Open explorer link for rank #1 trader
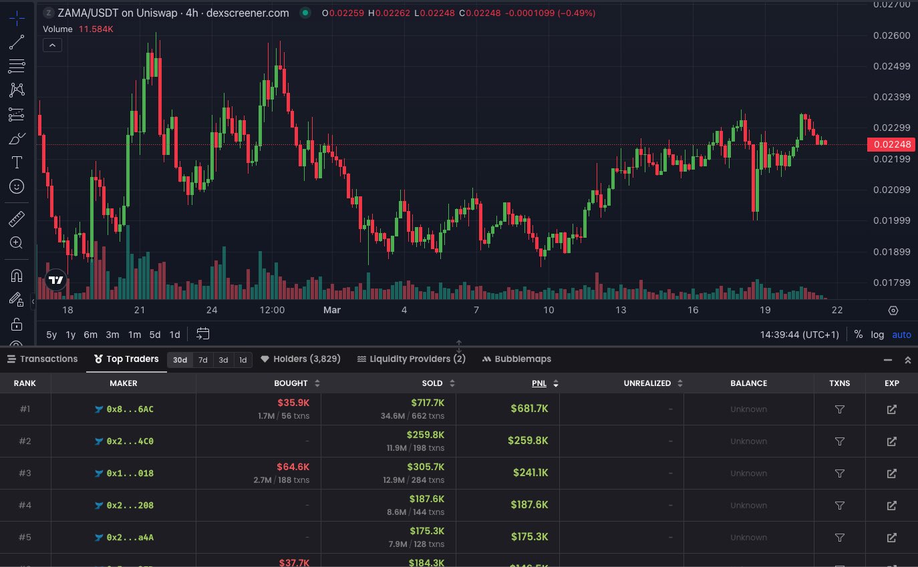The width and height of the screenshot is (918, 567). coord(891,409)
